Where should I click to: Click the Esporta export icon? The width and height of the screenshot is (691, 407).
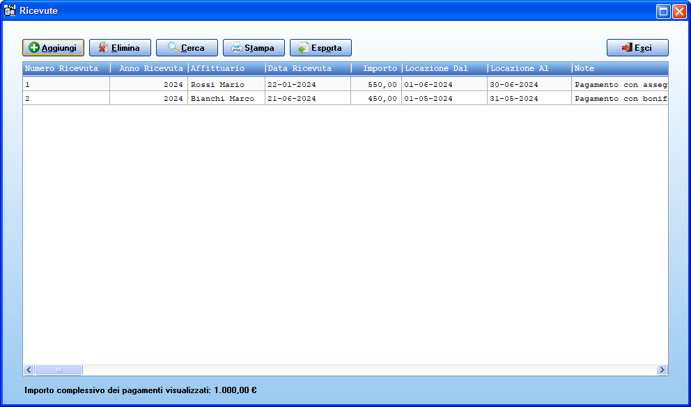[x=304, y=47]
